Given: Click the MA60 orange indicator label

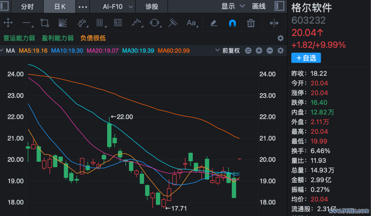Looking at the screenshot, I should click(174, 50).
